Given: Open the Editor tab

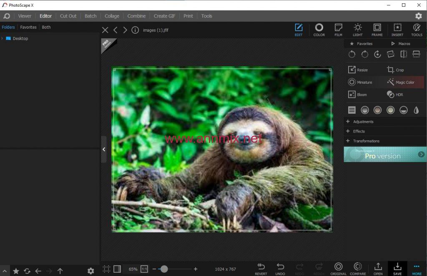Looking at the screenshot, I should coord(45,16).
